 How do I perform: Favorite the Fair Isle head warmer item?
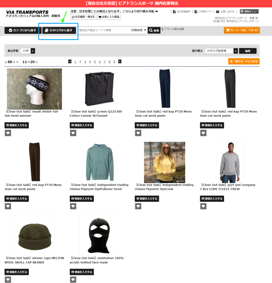(x=8, y=133)
